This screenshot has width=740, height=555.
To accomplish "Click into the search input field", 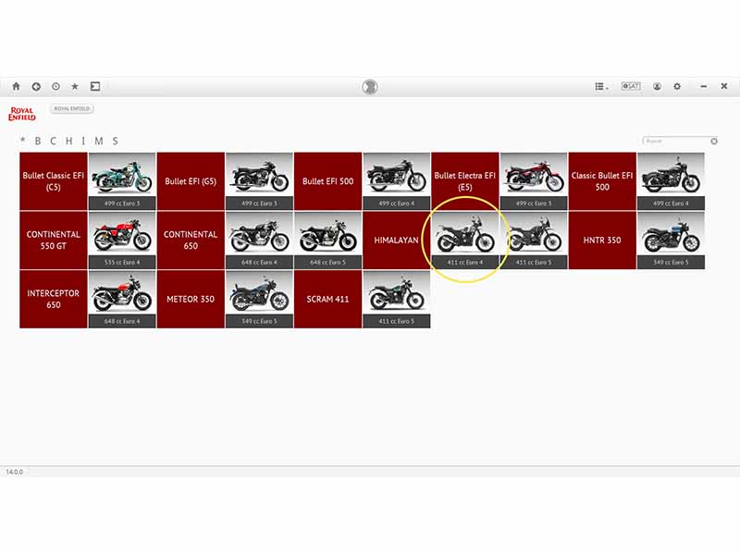I will click(676, 142).
